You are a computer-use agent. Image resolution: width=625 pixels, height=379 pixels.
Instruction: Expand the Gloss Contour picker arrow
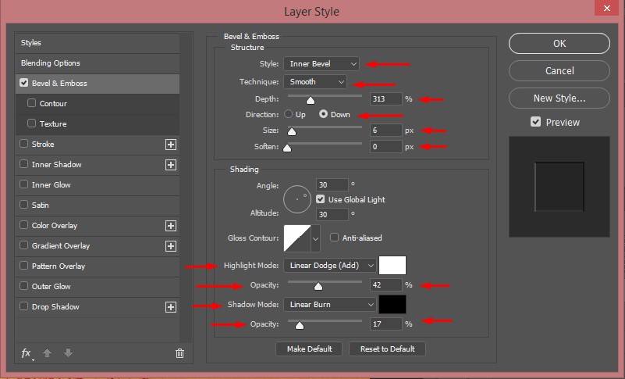(315, 238)
